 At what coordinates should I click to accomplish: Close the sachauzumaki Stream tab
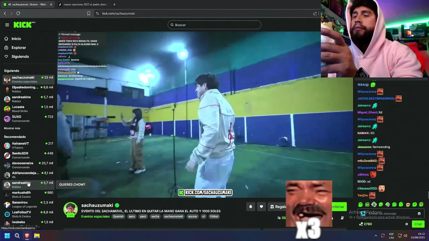click(51, 4)
